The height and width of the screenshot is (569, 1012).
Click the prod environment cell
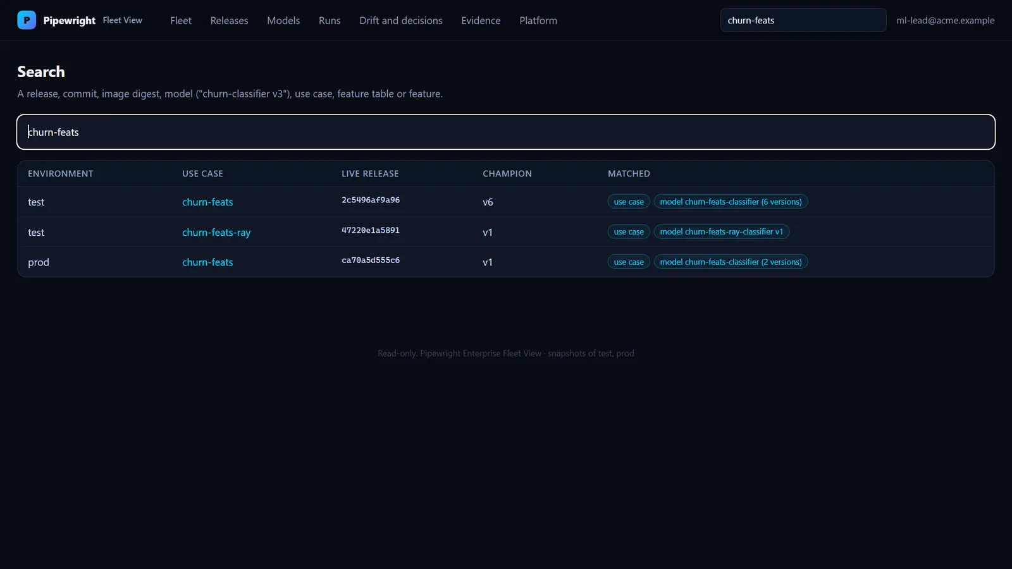click(x=39, y=262)
